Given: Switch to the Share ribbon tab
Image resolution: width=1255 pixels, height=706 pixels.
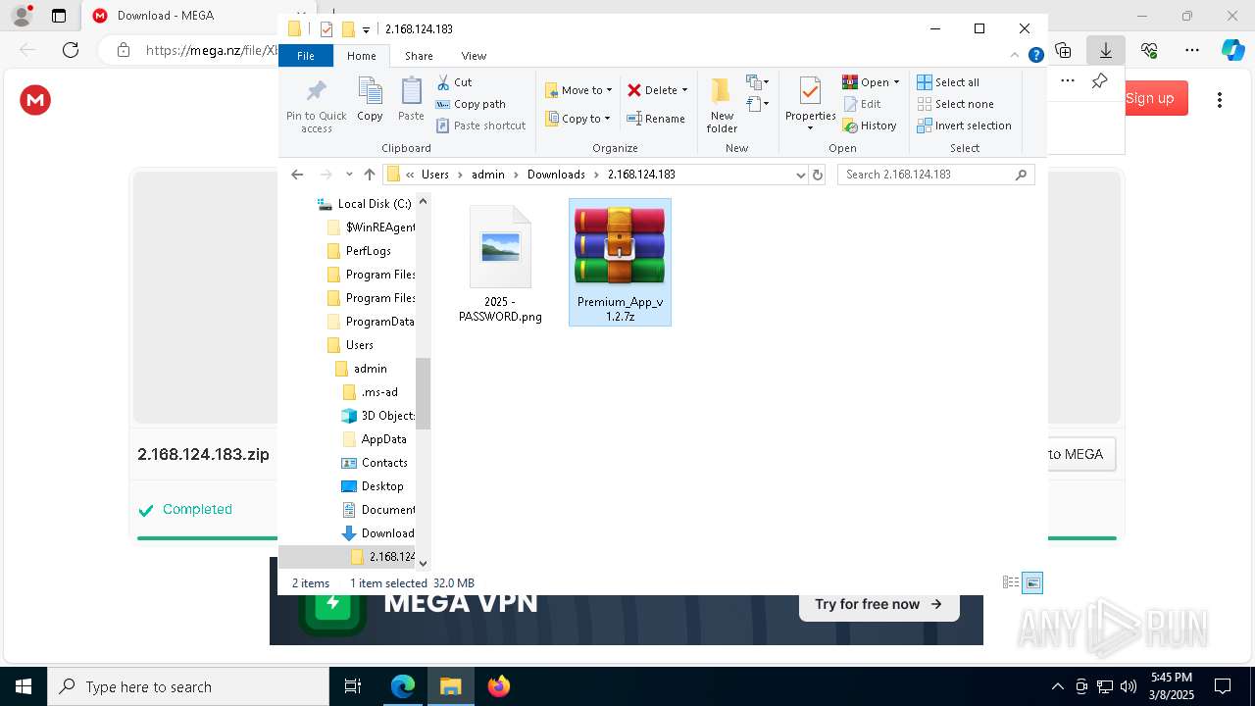Looking at the screenshot, I should coord(419,56).
